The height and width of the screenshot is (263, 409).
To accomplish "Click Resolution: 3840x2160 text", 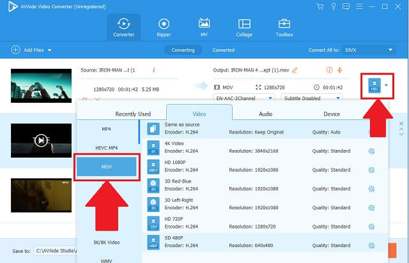I will point(254,151).
